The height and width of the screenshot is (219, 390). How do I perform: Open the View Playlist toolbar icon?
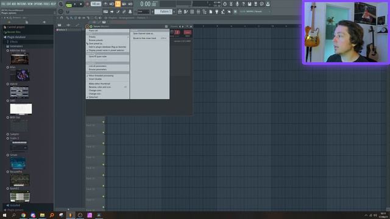(x=180, y=12)
